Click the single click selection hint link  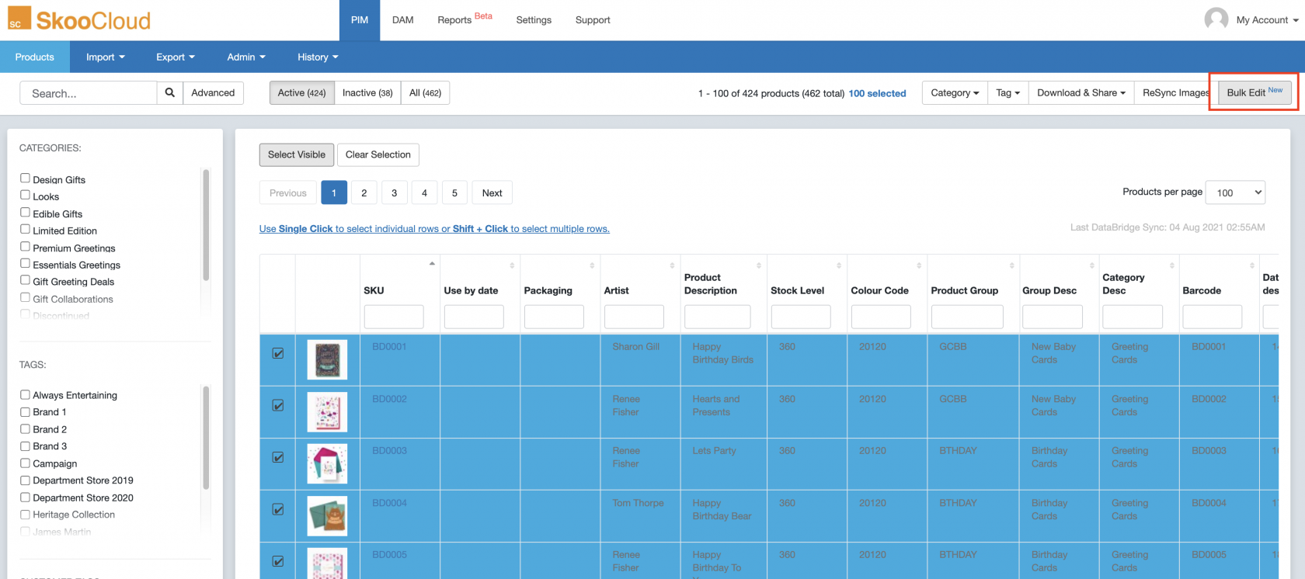coord(434,229)
